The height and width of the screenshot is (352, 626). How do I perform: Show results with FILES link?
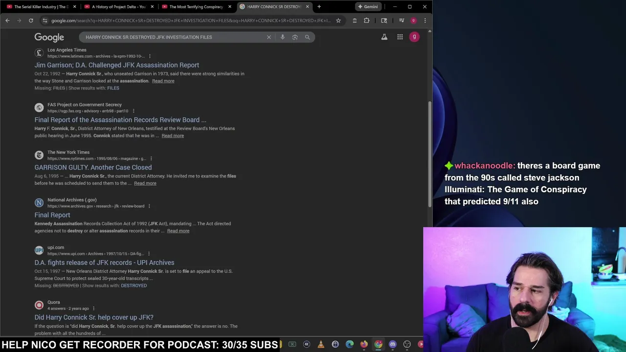click(113, 88)
